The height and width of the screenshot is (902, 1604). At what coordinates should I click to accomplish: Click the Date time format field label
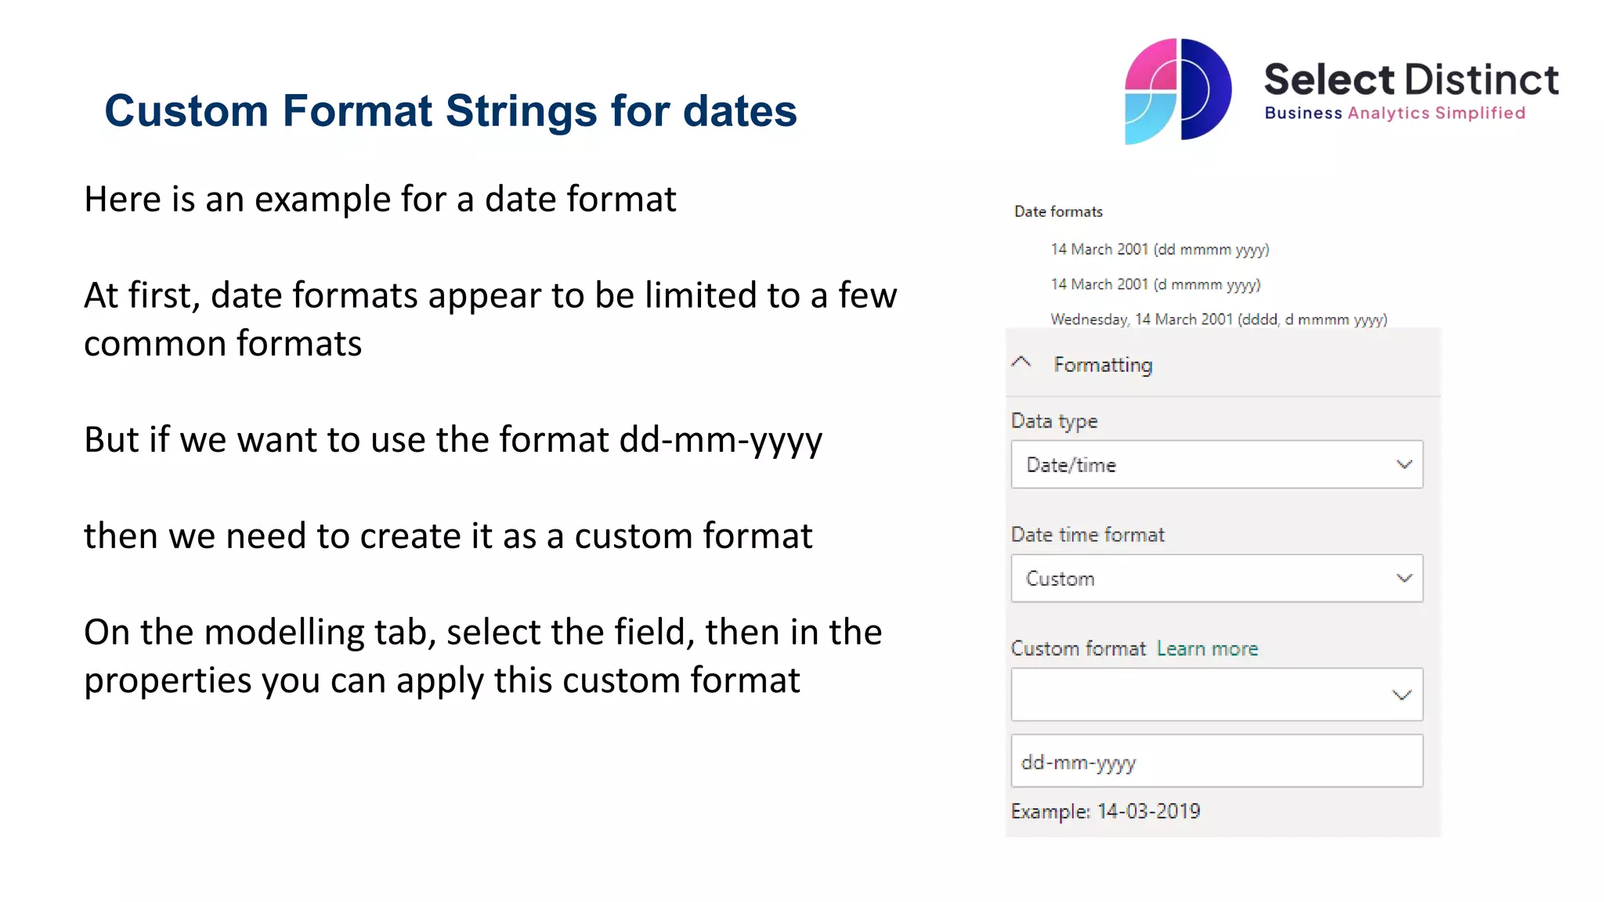coord(1087,535)
